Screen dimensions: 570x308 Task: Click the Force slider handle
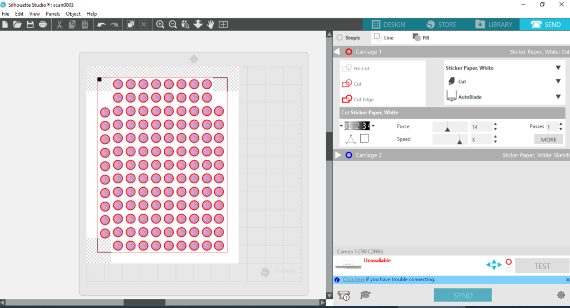(448, 129)
